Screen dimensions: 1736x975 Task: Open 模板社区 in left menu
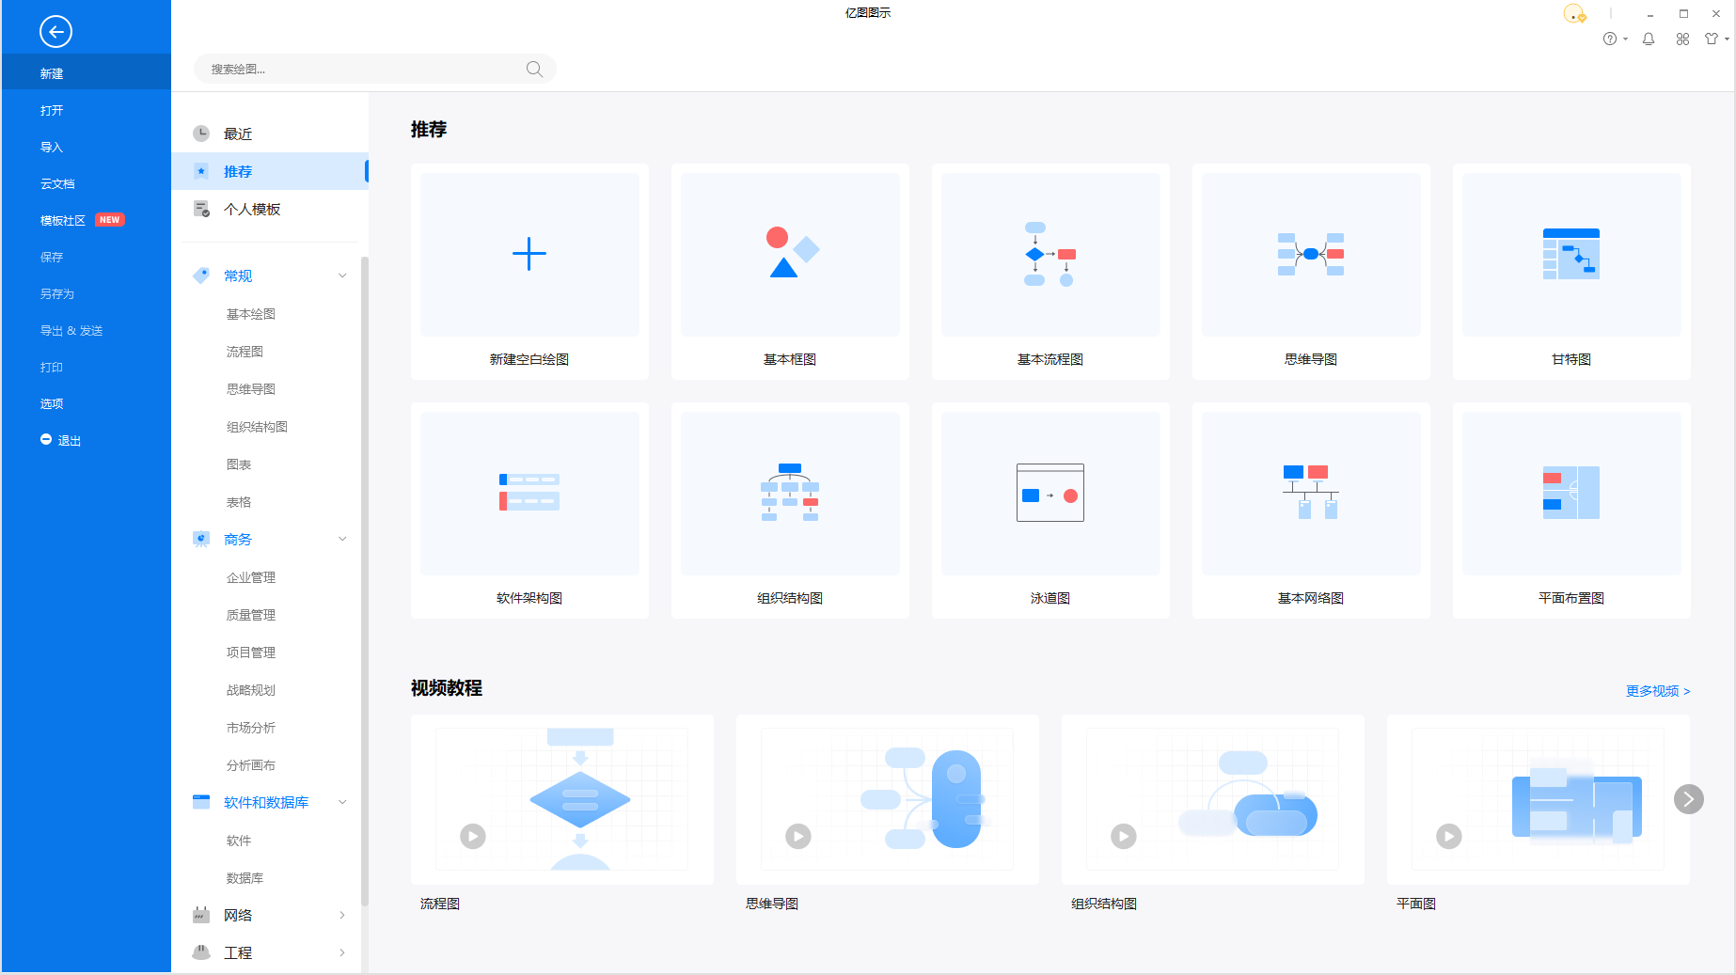[63, 220]
